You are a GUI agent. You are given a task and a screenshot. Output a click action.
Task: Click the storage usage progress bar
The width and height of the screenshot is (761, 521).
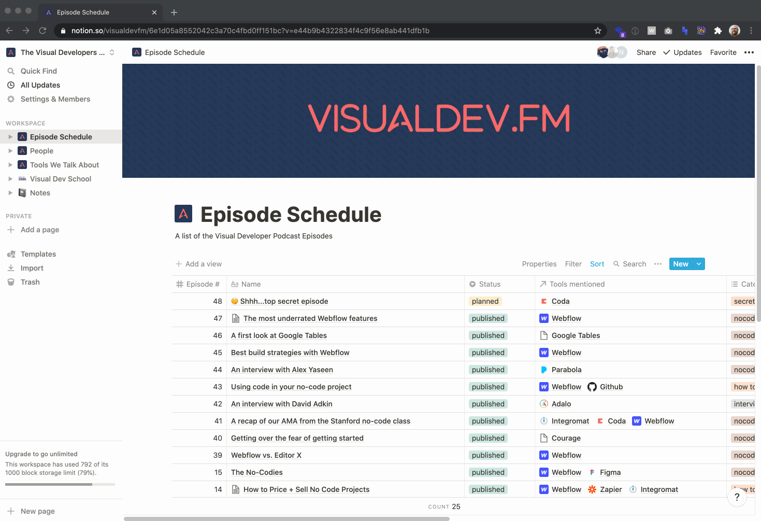click(60, 484)
